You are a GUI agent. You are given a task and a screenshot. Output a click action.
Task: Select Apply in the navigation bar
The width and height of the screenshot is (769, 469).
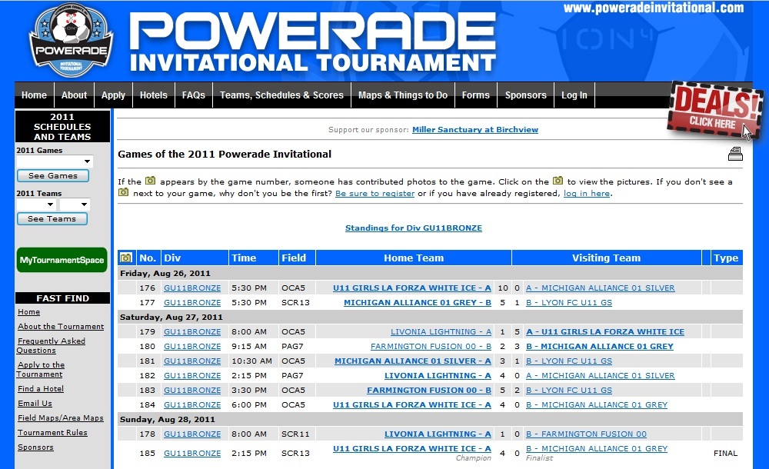113,95
